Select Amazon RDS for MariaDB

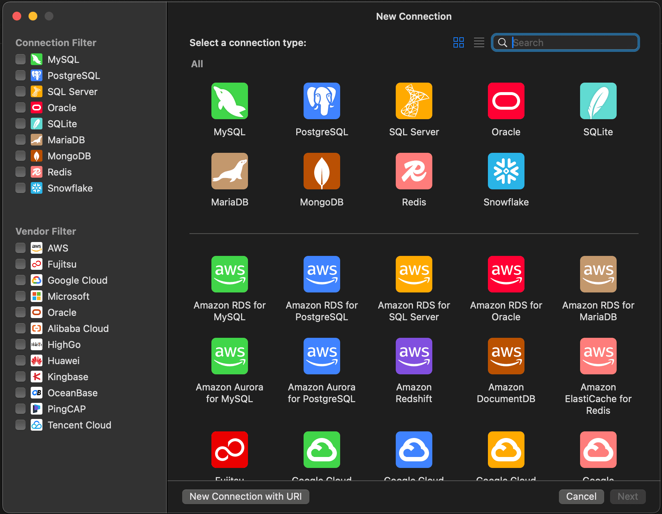tap(598, 274)
